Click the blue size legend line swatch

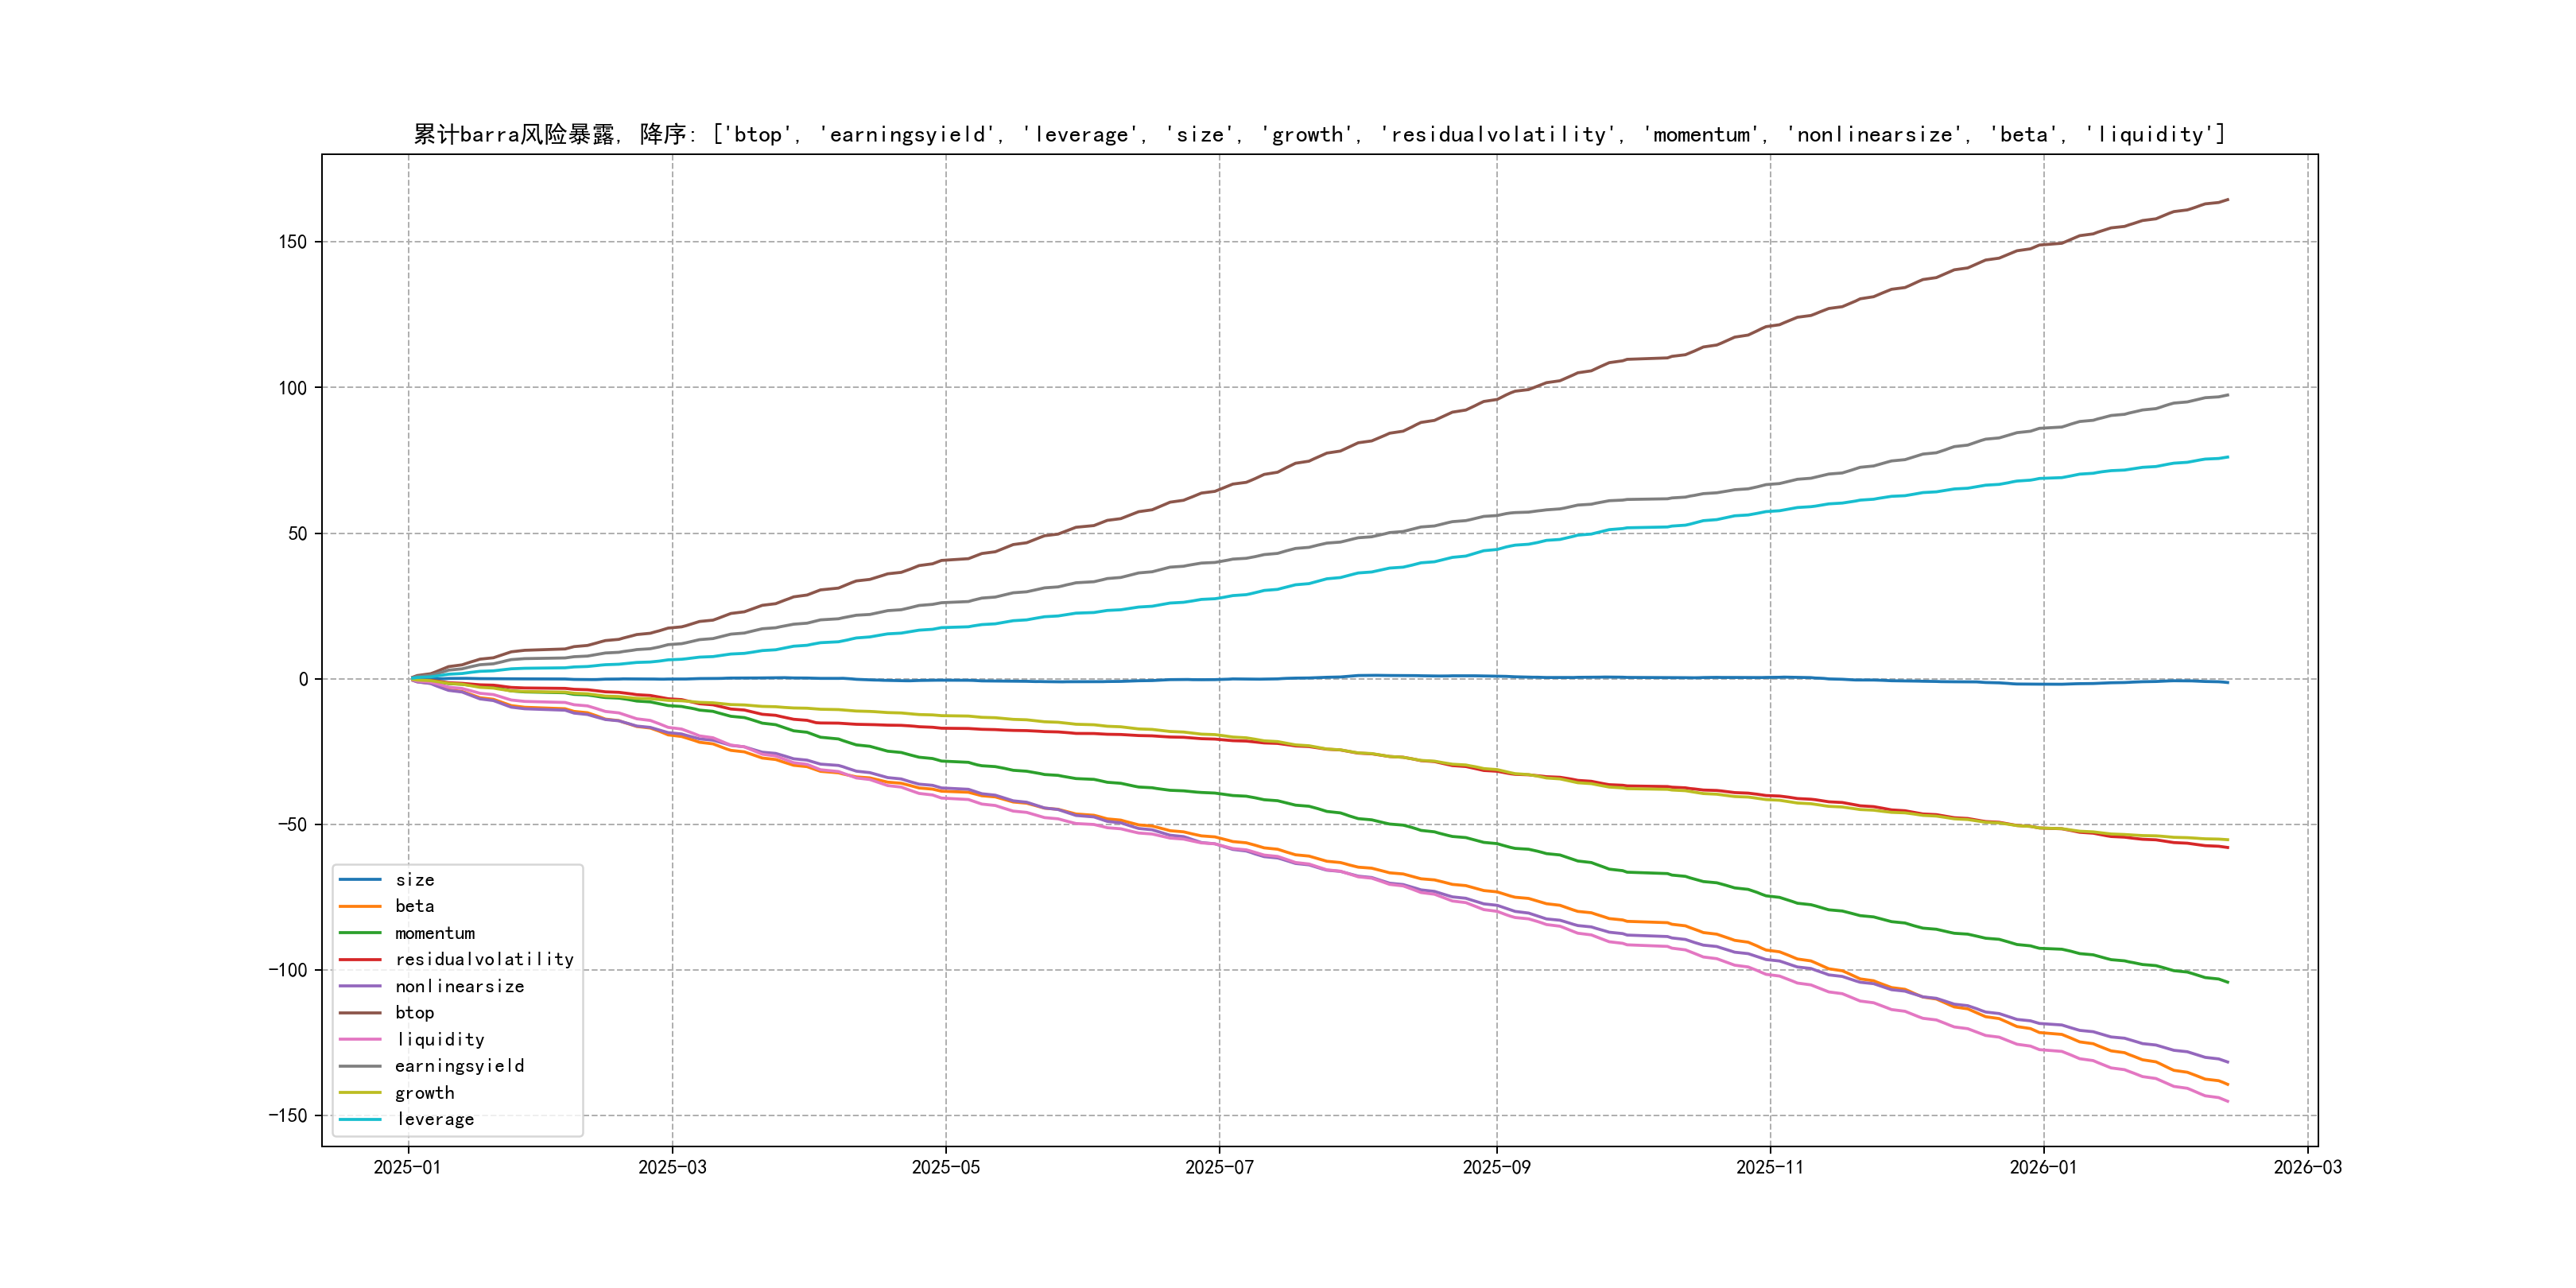pos(360,880)
